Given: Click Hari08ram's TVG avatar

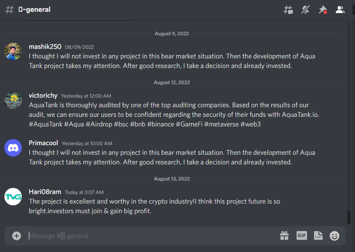Looking at the screenshot, I should tap(13, 197).
